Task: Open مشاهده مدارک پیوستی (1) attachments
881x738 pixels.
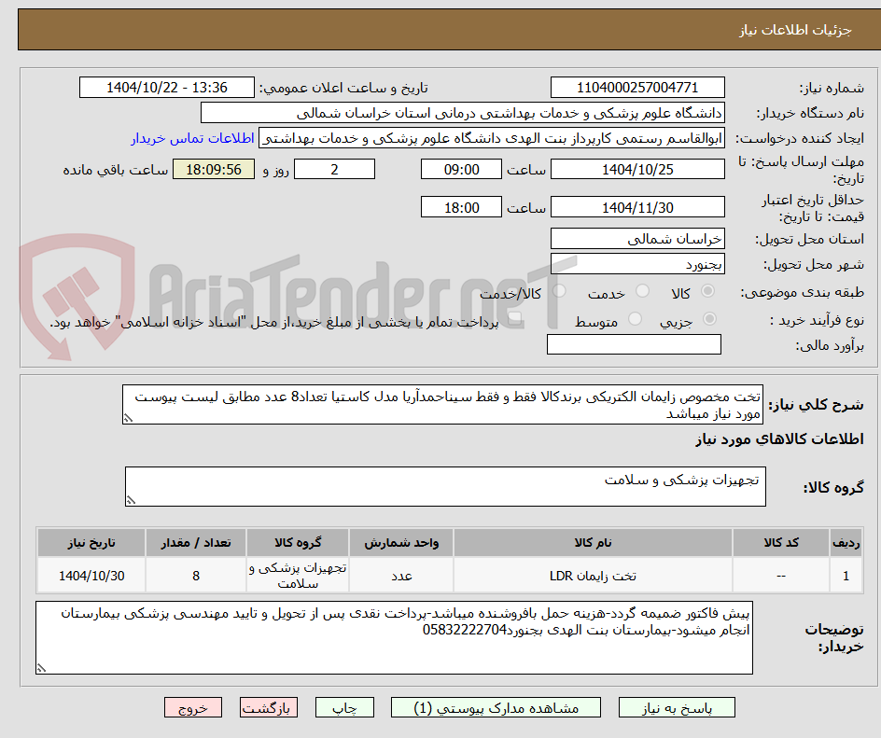Action: click(496, 707)
